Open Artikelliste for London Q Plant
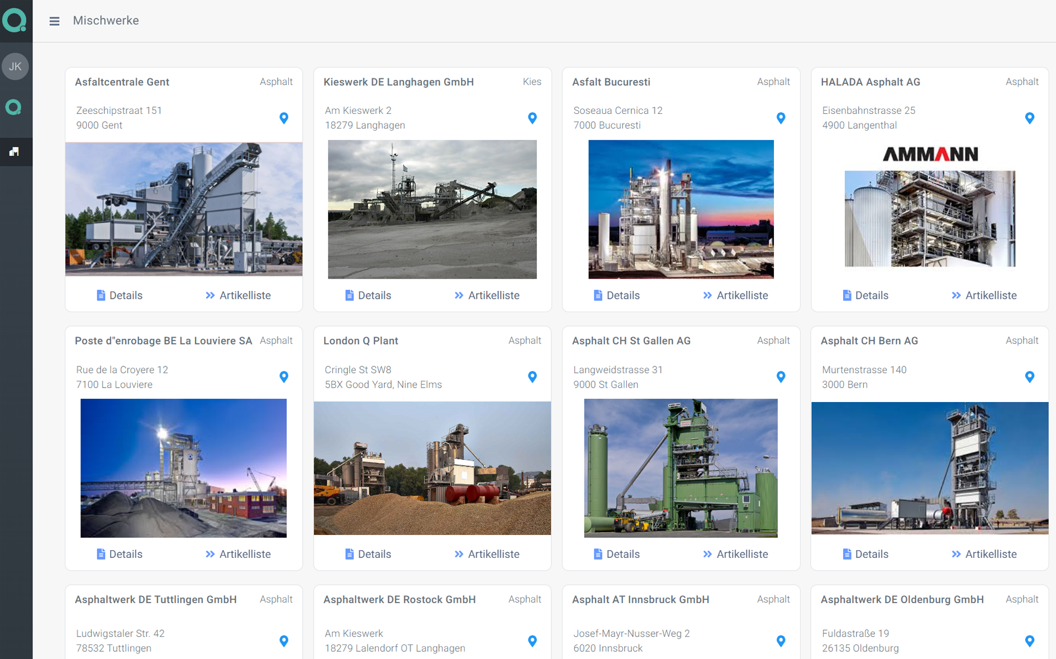Viewport: 1056px width, 659px height. click(487, 554)
